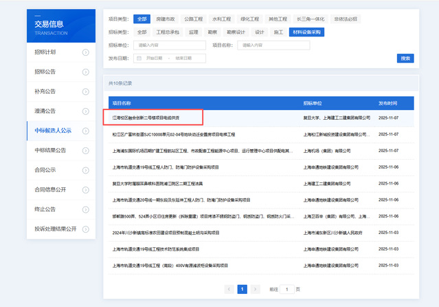439x307 pixels.
Task: Click the blue 搜索 button
Action: [x=405, y=58]
